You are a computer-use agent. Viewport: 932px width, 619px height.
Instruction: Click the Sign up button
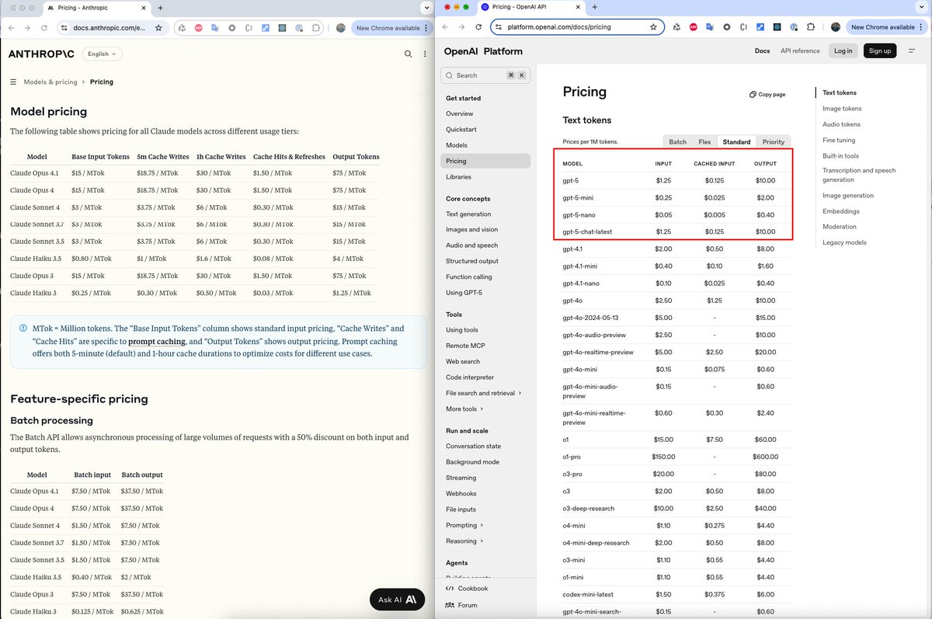click(880, 50)
